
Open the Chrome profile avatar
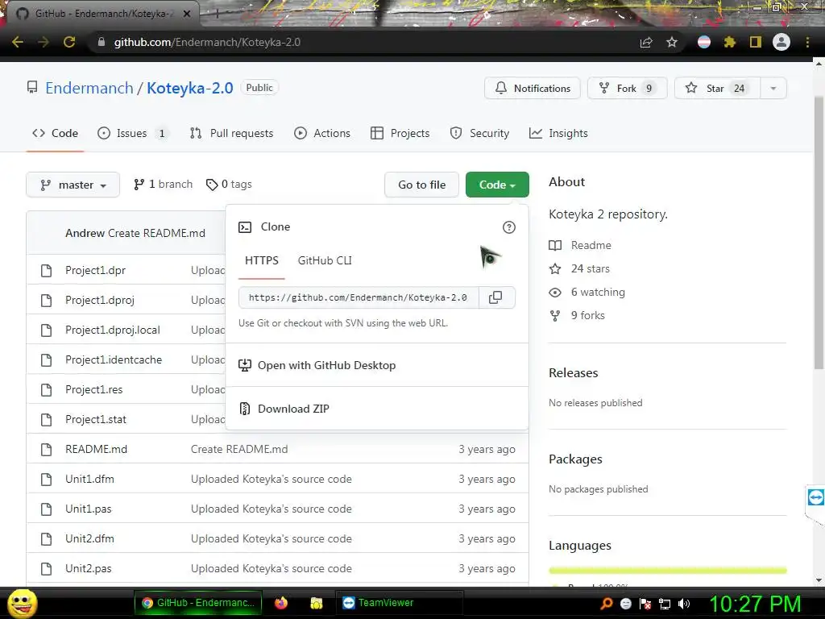tap(781, 42)
